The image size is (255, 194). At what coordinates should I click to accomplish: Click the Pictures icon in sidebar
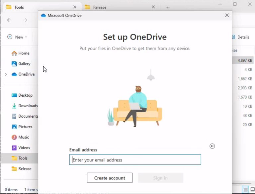14,127
